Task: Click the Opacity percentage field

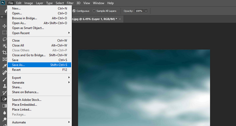Action: (139, 11)
